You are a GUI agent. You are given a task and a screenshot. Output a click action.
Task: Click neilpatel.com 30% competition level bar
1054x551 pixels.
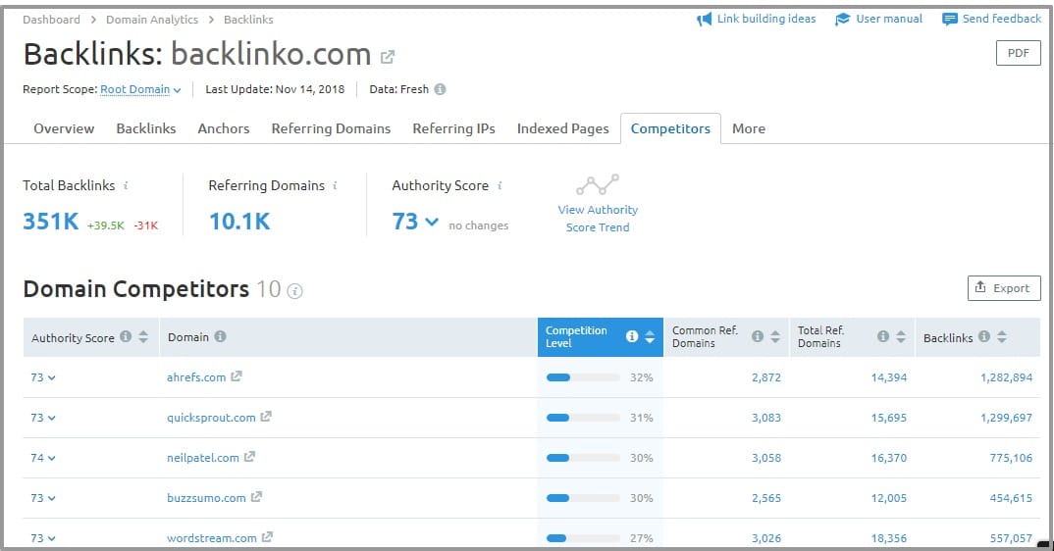(x=583, y=458)
